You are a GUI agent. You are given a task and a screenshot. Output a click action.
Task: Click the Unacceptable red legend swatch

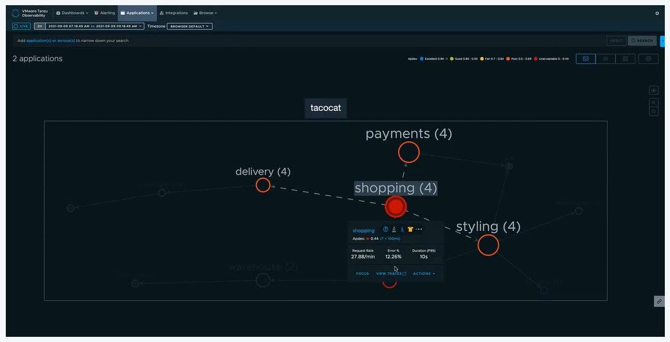536,59
